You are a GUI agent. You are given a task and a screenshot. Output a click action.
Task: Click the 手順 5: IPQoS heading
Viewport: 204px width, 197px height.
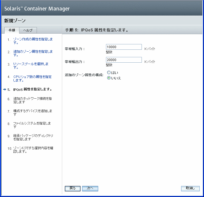[x=97, y=30]
